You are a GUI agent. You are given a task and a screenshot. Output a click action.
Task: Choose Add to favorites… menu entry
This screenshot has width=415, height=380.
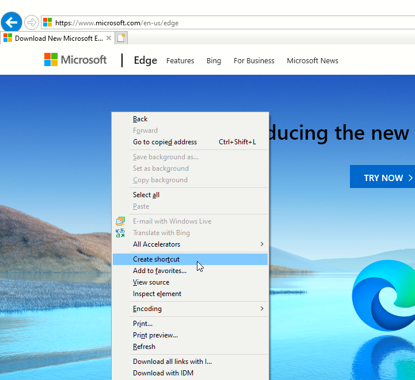tap(190, 271)
